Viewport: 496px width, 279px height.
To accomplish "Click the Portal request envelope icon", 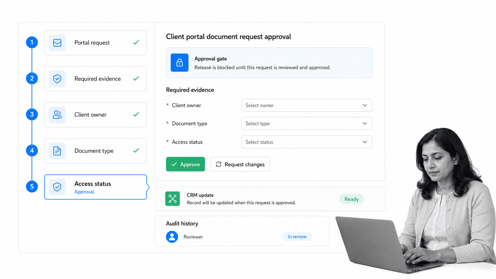I will pyautogui.click(x=57, y=43).
